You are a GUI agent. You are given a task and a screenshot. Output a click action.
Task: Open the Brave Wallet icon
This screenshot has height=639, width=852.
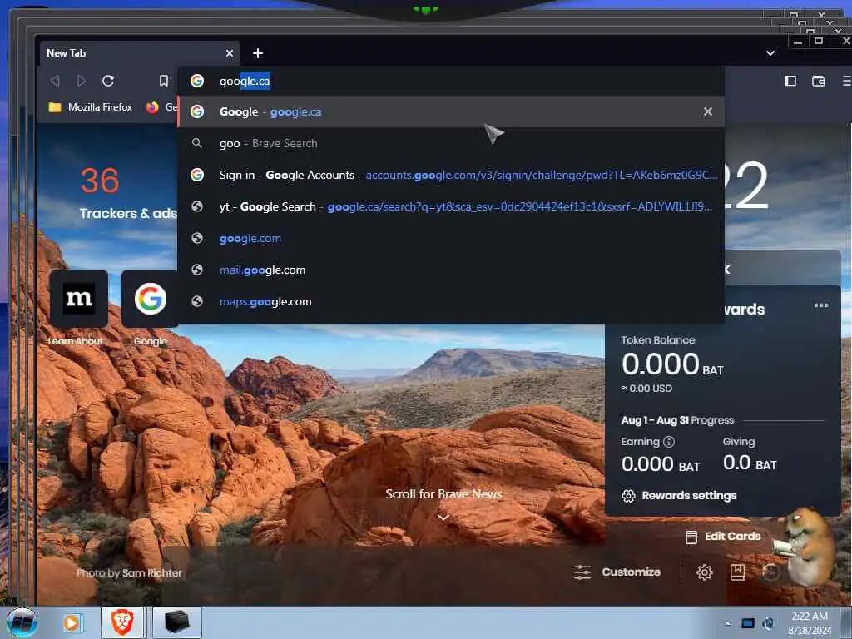pos(819,81)
